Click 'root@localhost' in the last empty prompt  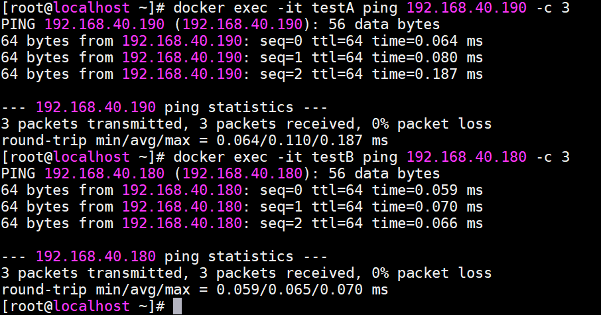70,306
